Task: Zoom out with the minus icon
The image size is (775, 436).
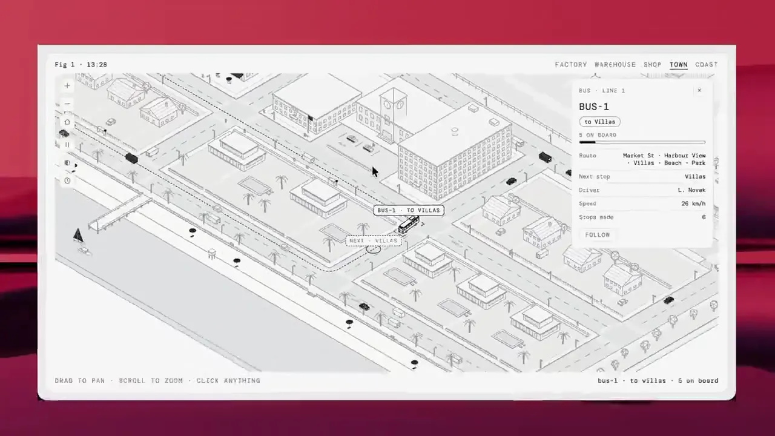Action: coord(67,104)
